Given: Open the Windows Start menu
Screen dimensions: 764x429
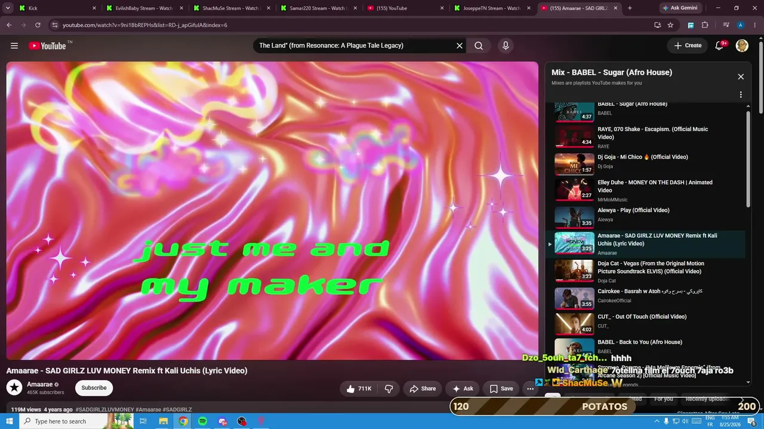Looking at the screenshot, I should [x=10, y=421].
